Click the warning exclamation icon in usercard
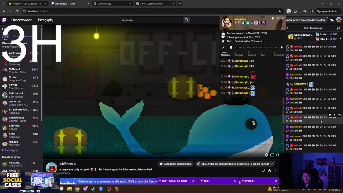The image size is (343, 193). (231, 47)
